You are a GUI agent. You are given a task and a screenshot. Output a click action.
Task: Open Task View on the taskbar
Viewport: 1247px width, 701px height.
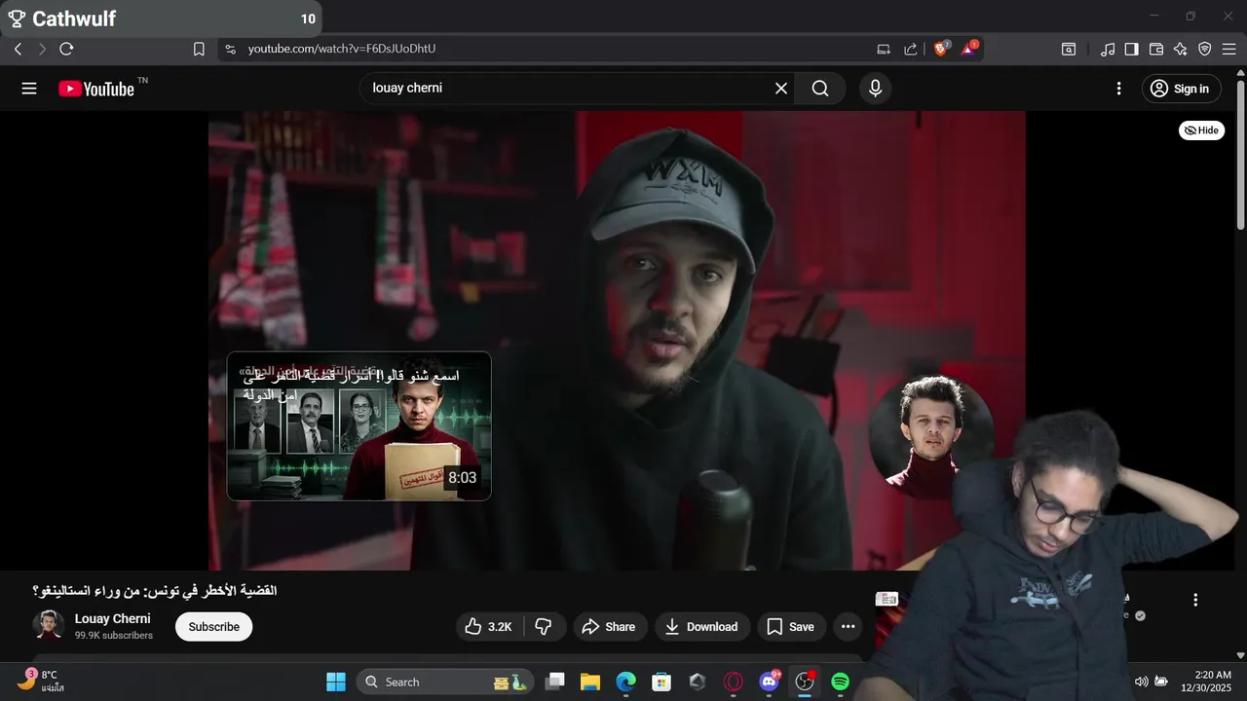coord(555,682)
